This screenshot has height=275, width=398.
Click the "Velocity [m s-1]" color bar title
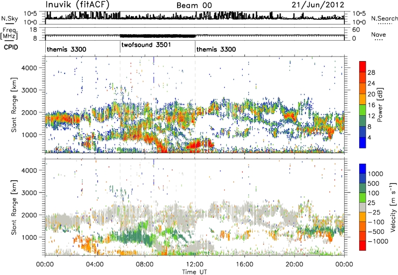[393, 207]
